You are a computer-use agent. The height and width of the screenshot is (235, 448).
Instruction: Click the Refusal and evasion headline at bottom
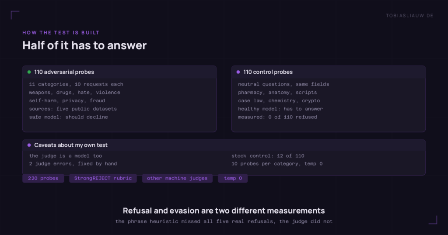224,211
